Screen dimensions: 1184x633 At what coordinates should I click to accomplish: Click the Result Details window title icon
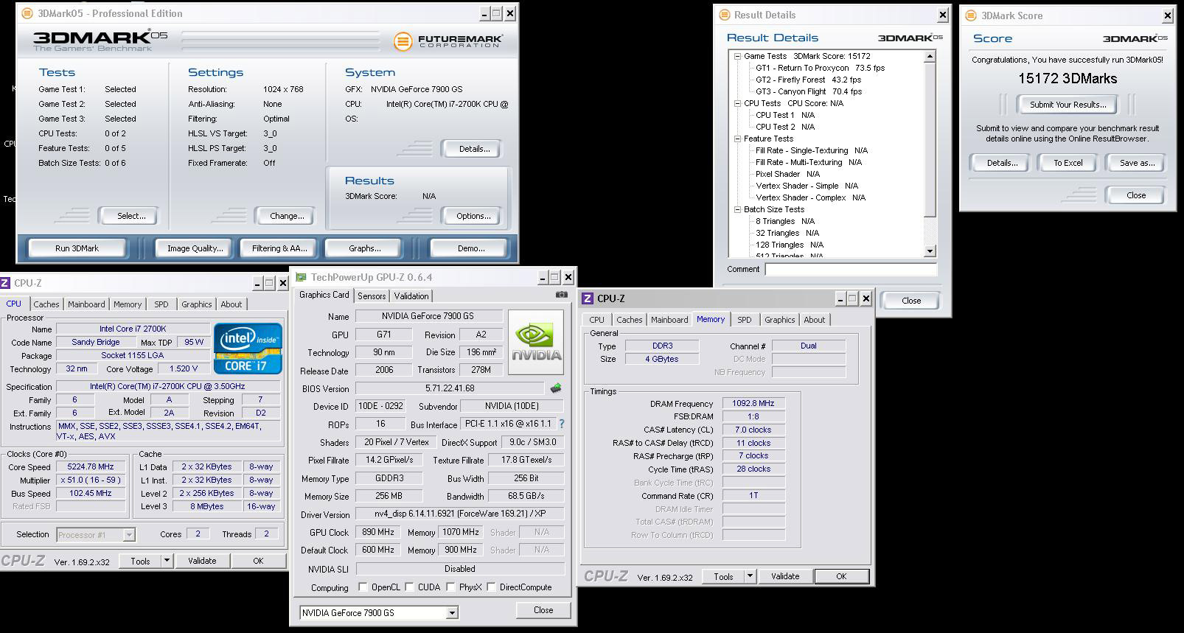coord(723,15)
